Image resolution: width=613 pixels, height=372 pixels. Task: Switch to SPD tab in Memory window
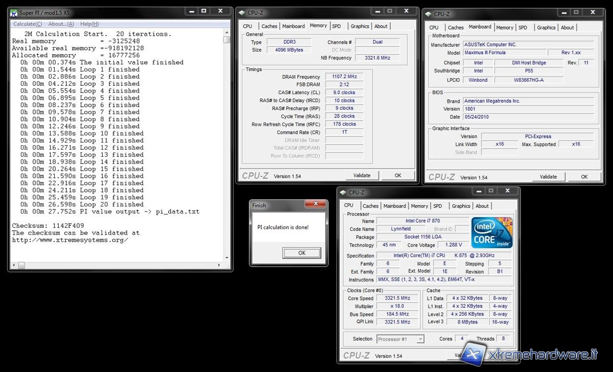point(336,26)
